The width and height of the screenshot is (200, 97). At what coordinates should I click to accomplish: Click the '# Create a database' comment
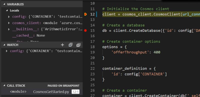point(123,25)
